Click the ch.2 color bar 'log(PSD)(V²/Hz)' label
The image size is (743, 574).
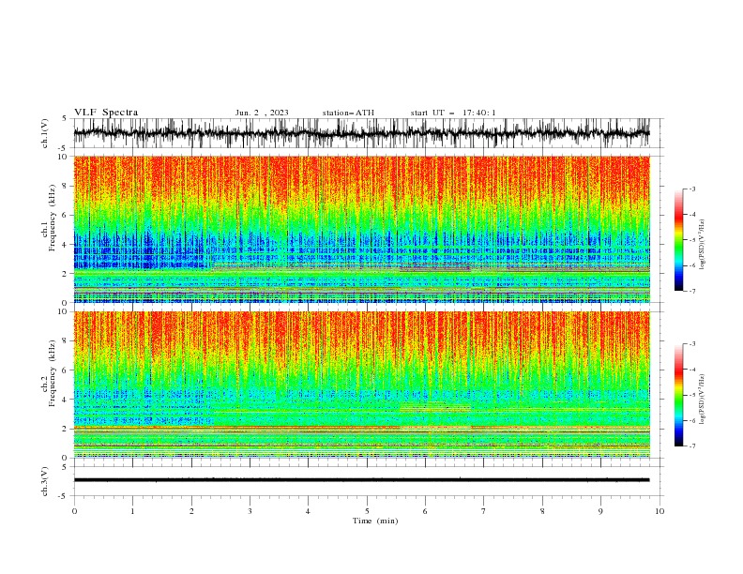703,399
